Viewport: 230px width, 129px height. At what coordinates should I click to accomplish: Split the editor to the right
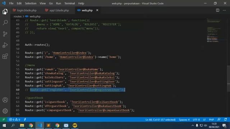[217, 10]
